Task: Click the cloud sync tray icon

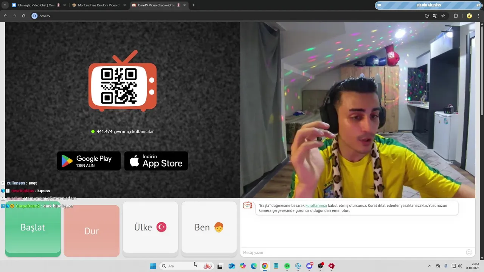Action: coord(438,266)
